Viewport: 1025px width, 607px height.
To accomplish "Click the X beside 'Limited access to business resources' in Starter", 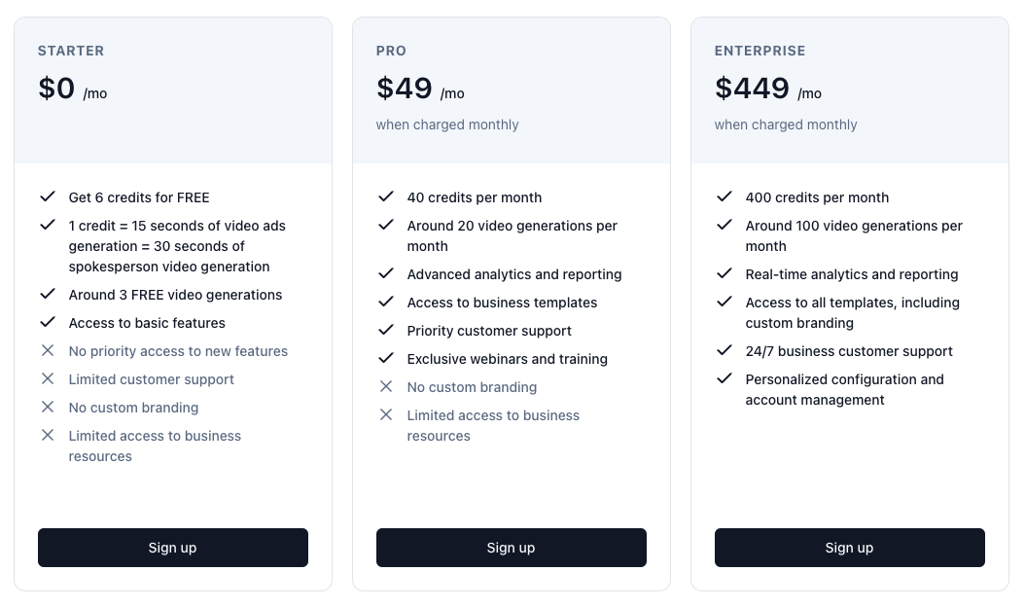I will [48, 435].
